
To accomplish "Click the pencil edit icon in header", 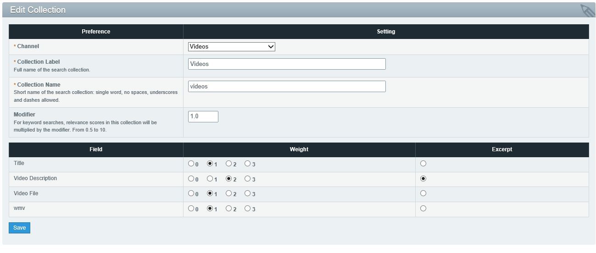I will [x=587, y=10].
